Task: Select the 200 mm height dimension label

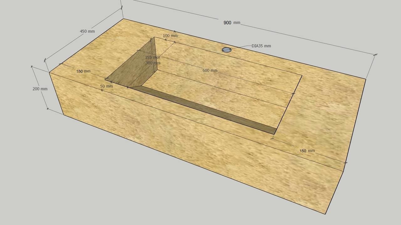Action: [40, 89]
